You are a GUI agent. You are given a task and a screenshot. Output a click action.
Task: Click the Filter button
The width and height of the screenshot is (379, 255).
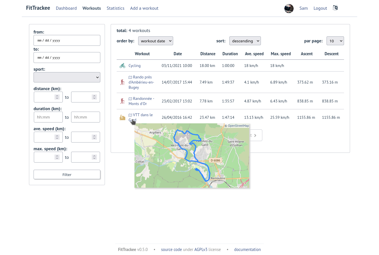tap(67, 175)
